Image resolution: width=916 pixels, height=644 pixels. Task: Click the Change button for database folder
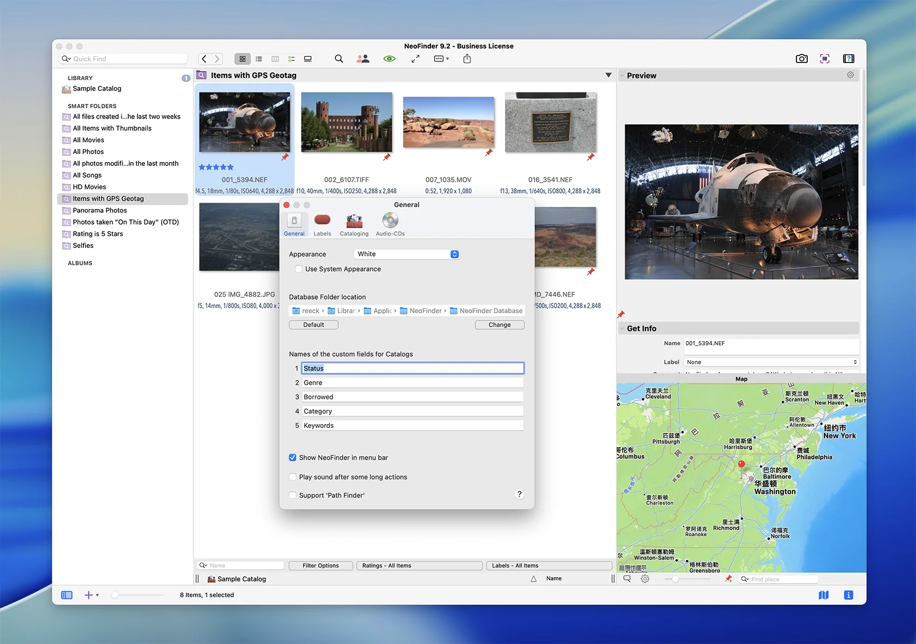499,325
